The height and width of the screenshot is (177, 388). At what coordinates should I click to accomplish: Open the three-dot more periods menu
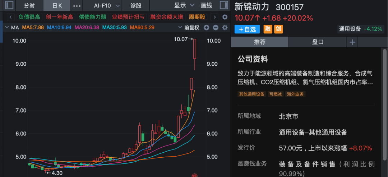(77, 6)
